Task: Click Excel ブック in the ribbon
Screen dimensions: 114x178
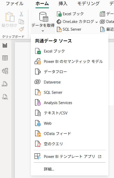Action: tap(70, 14)
